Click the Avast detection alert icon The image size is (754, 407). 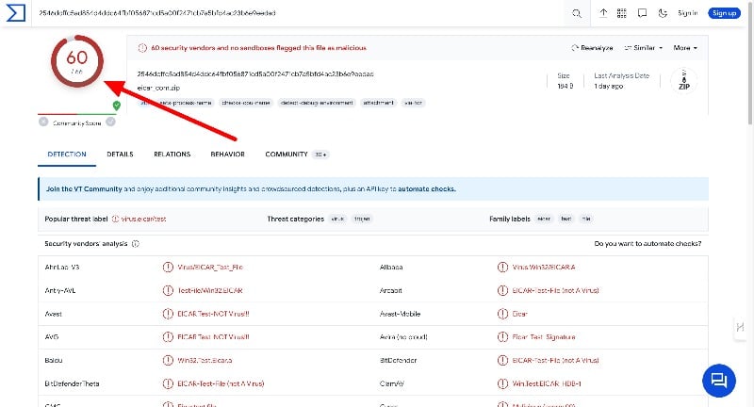click(x=168, y=314)
